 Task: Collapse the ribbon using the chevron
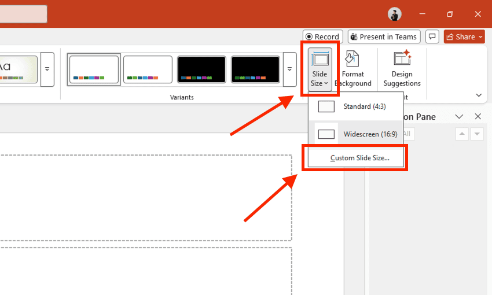click(x=479, y=95)
